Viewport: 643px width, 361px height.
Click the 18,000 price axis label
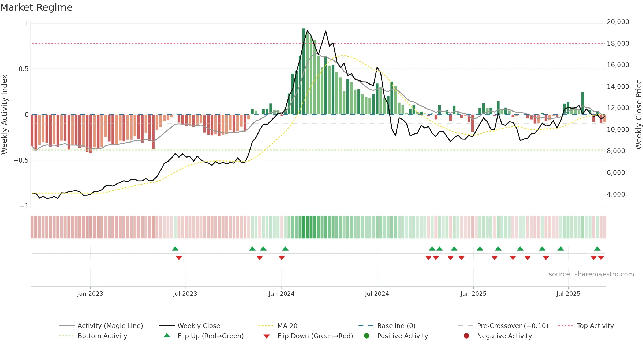coord(618,43)
